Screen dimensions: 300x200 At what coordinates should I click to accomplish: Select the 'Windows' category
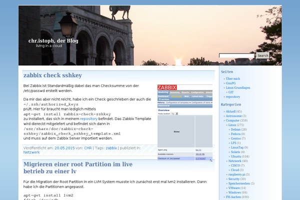coord(234,192)
